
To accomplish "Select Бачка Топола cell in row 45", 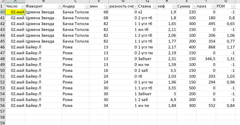I will click(75, 41).
